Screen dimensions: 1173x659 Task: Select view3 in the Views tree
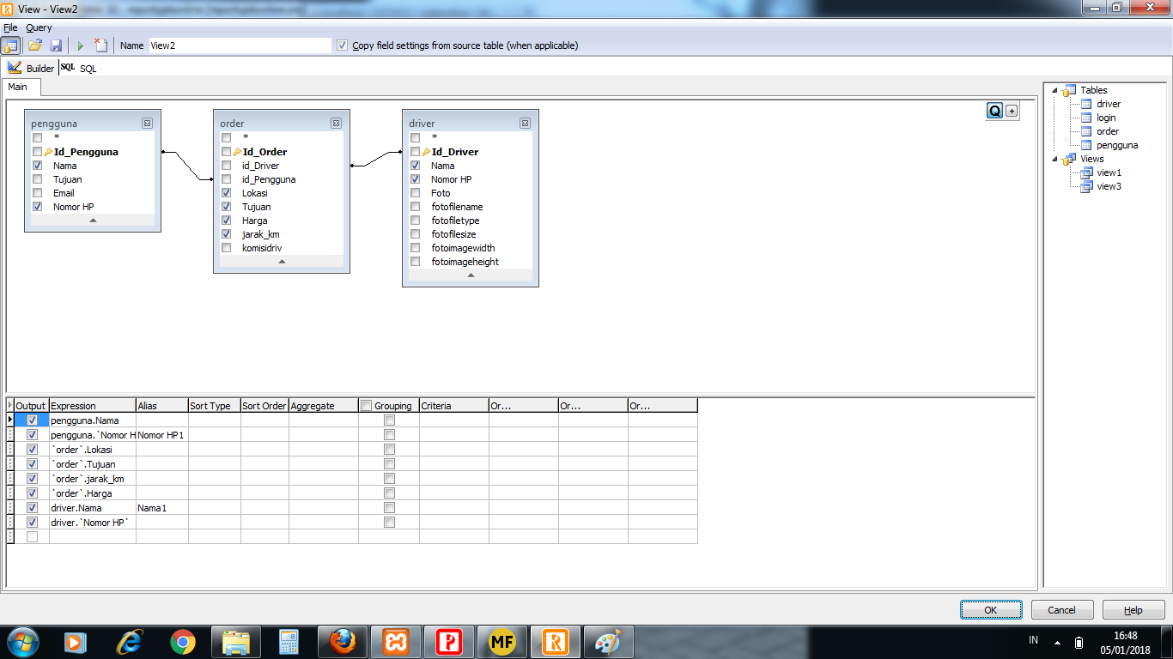point(1109,186)
